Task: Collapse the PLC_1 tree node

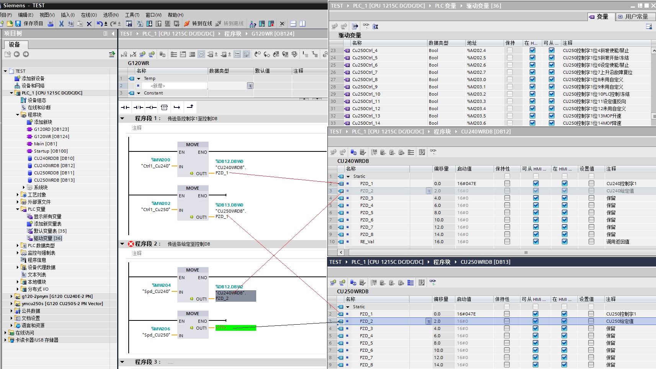Action: 11,93
